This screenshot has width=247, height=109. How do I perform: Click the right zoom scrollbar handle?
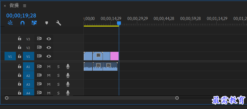coord(177,98)
